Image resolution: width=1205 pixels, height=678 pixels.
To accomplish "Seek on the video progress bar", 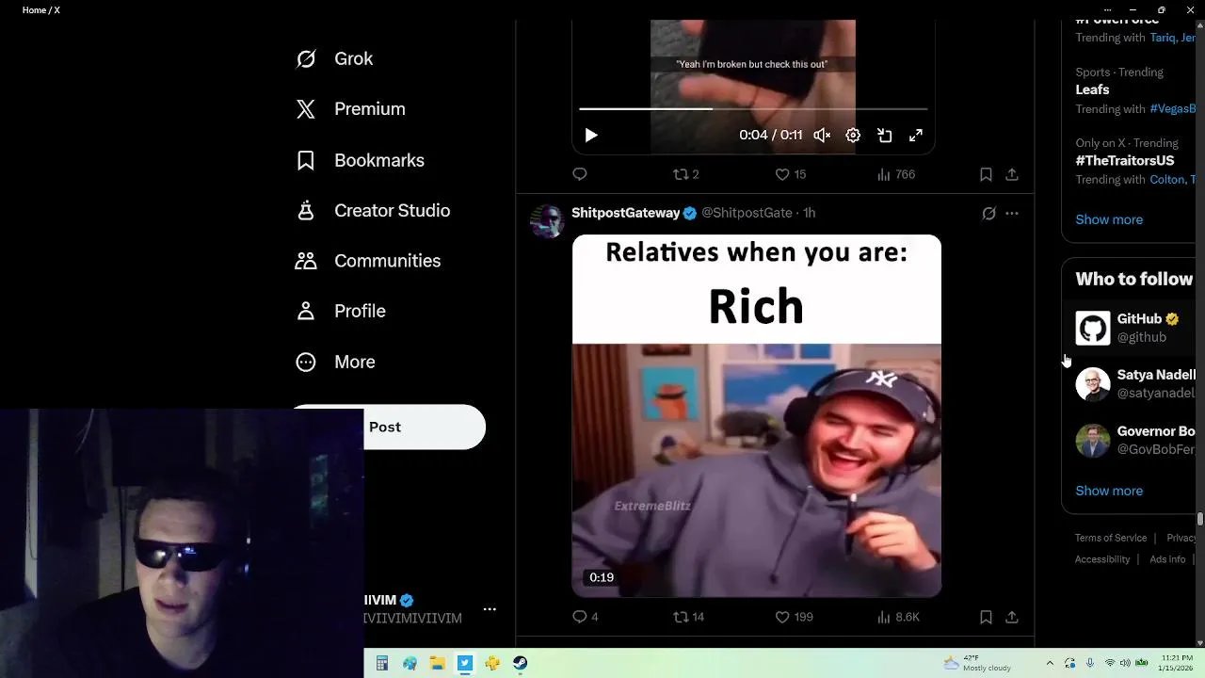I will 753,109.
